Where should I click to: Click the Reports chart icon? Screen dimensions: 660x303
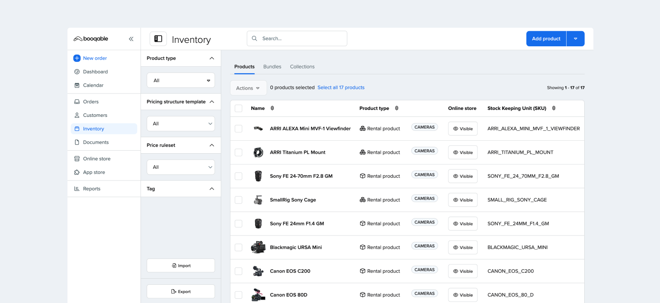(x=77, y=189)
